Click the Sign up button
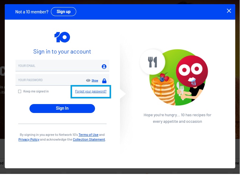This screenshot has width=240, height=176. (63, 12)
